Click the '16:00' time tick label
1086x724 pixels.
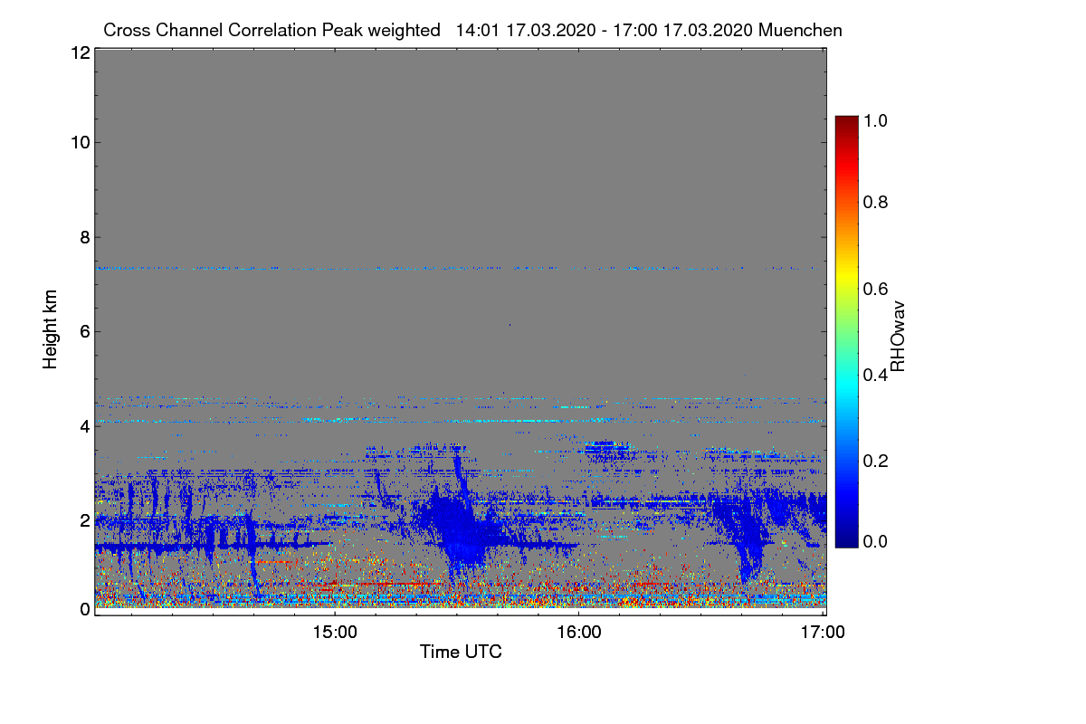coord(579,633)
